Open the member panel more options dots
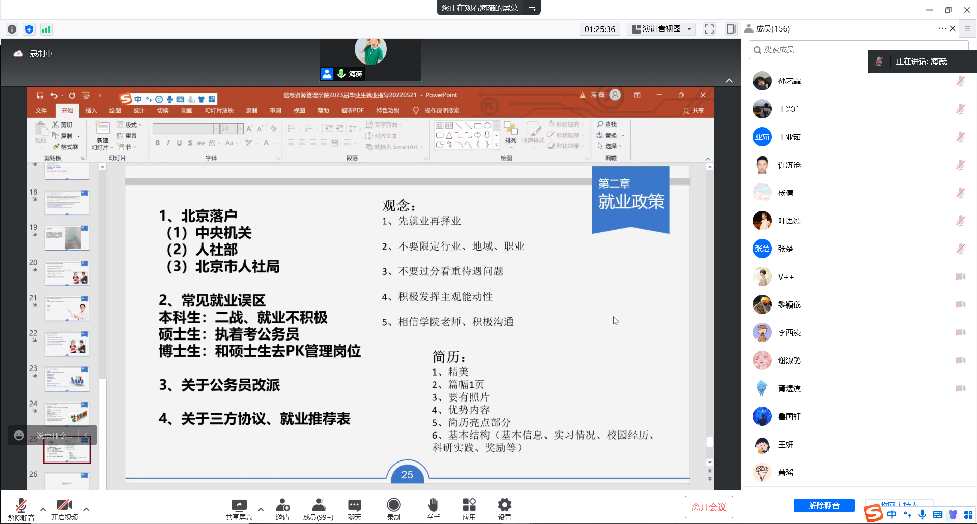 coord(942,28)
